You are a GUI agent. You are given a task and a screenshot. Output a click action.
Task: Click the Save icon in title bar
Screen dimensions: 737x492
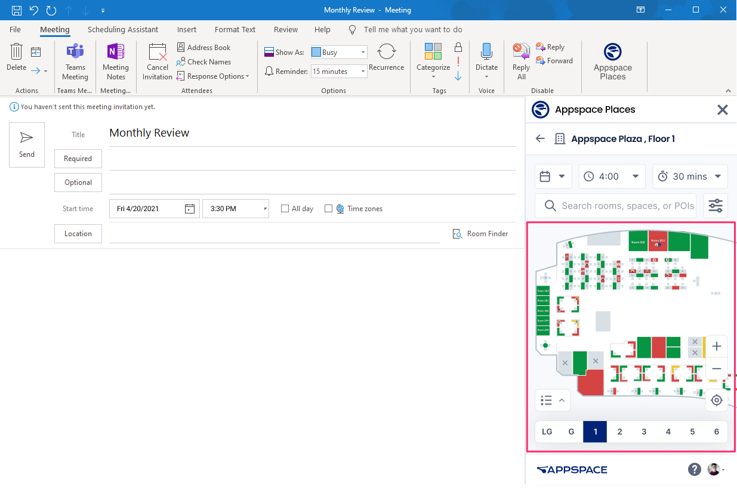pyautogui.click(x=17, y=10)
